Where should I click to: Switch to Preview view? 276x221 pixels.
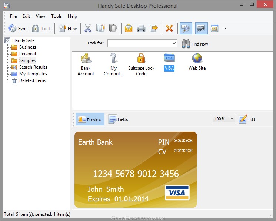point(90,119)
